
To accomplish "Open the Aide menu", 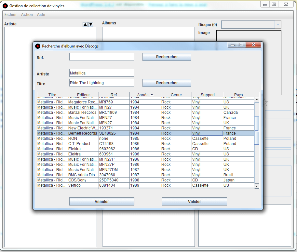I will coord(41,15).
